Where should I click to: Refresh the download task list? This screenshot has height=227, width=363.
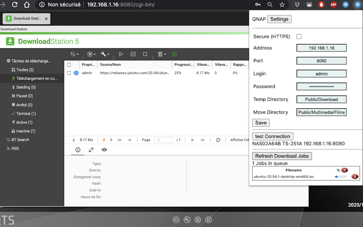218,140
